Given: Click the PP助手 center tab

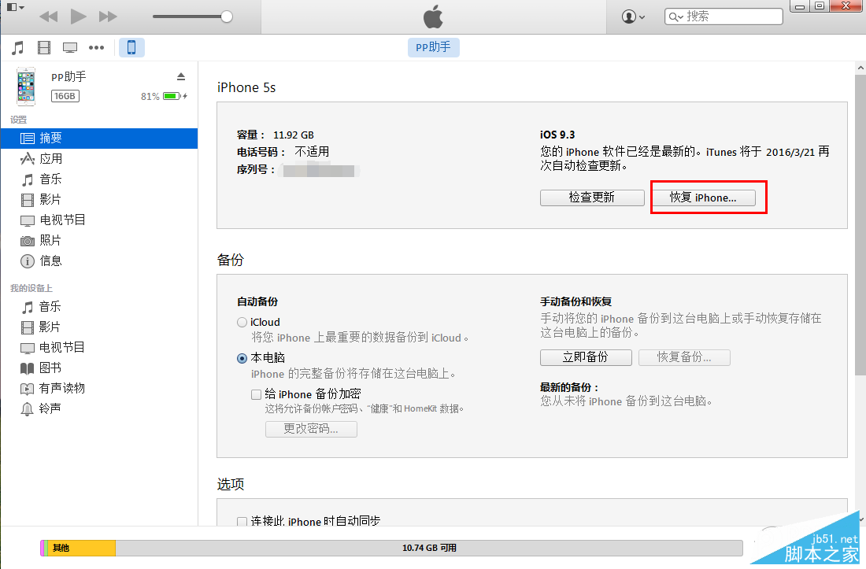Looking at the screenshot, I should (x=434, y=47).
